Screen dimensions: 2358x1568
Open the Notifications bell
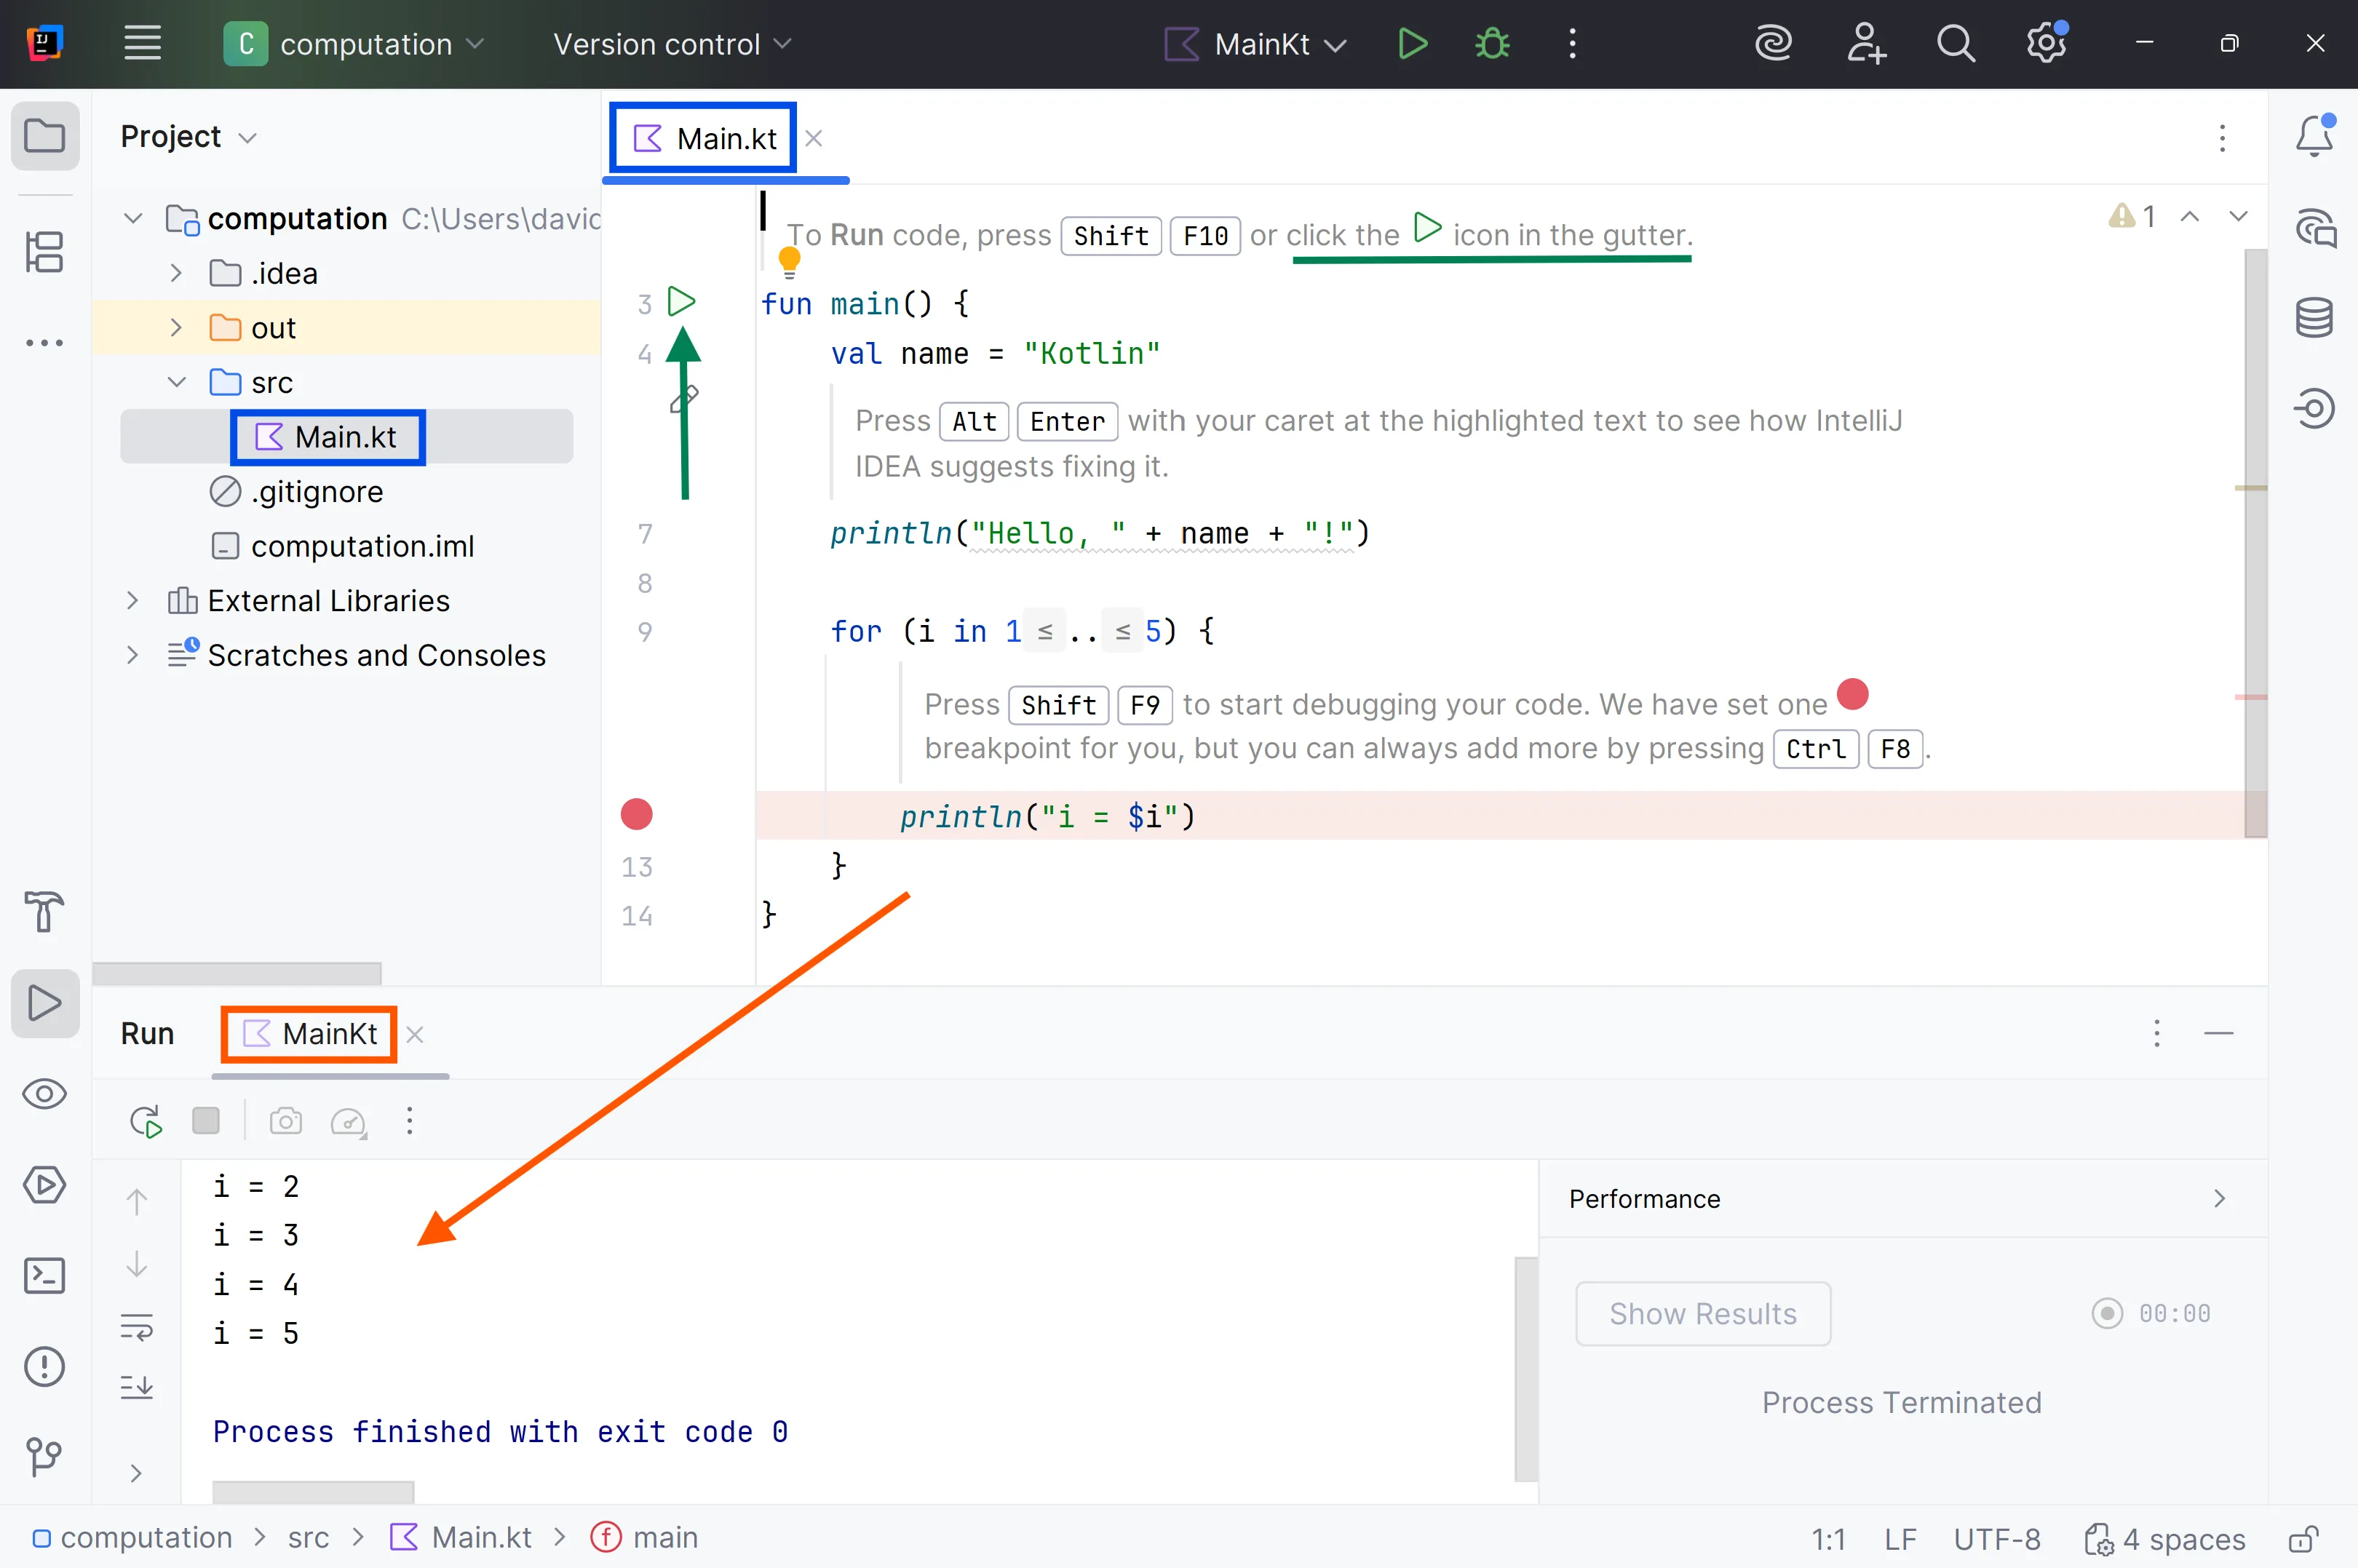pyautogui.click(x=2314, y=137)
